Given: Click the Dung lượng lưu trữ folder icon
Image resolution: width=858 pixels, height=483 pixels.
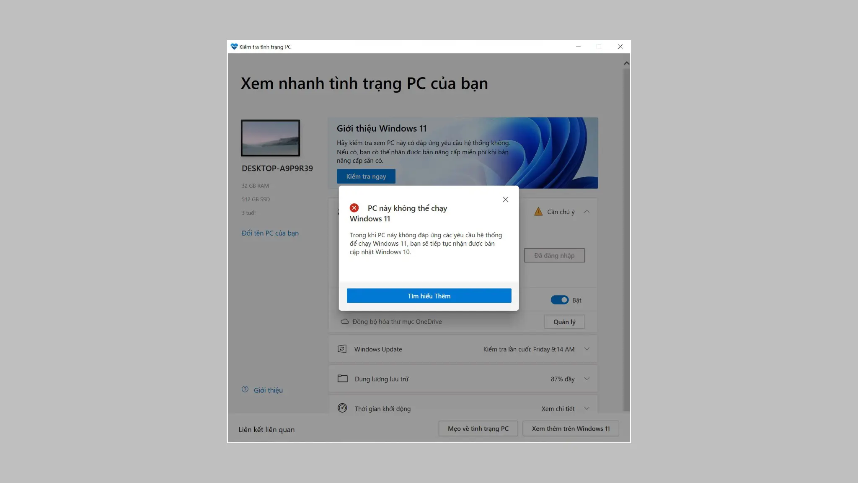Looking at the screenshot, I should (343, 379).
